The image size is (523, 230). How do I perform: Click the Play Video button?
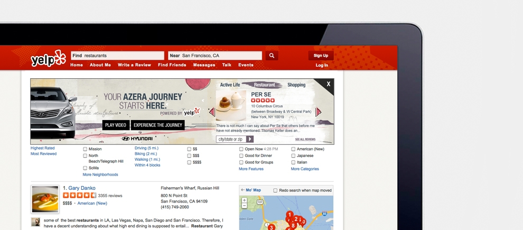pyautogui.click(x=116, y=125)
